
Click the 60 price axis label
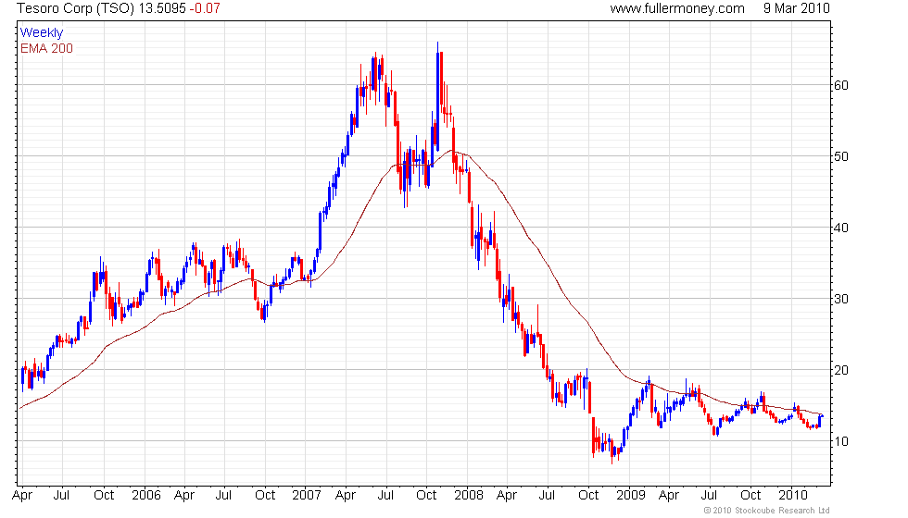point(841,85)
